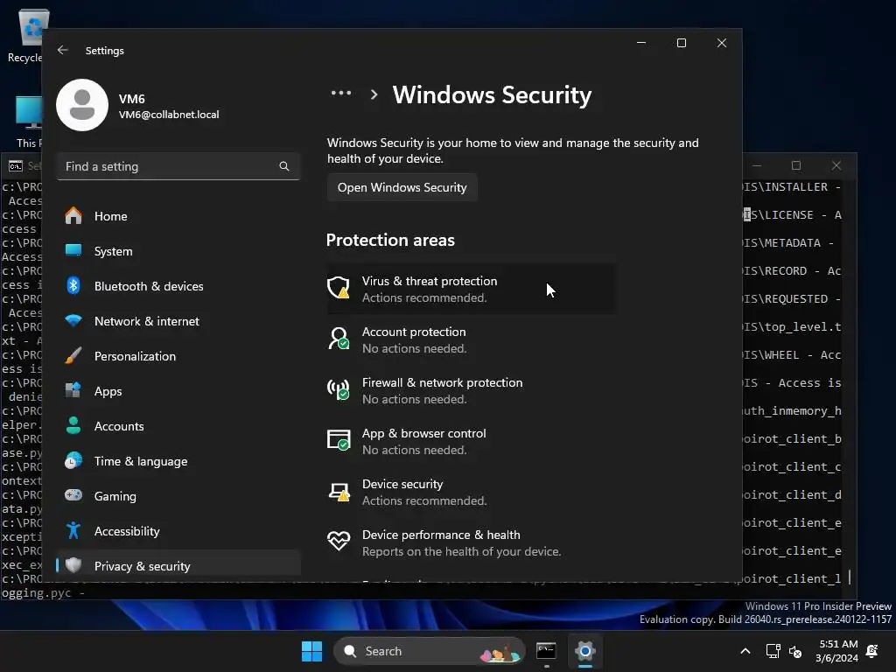The height and width of the screenshot is (672, 896).
Task: Click the Firewall & network protection antenna icon
Action: click(339, 389)
